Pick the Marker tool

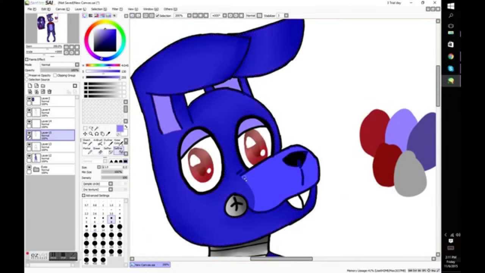click(87, 150)
